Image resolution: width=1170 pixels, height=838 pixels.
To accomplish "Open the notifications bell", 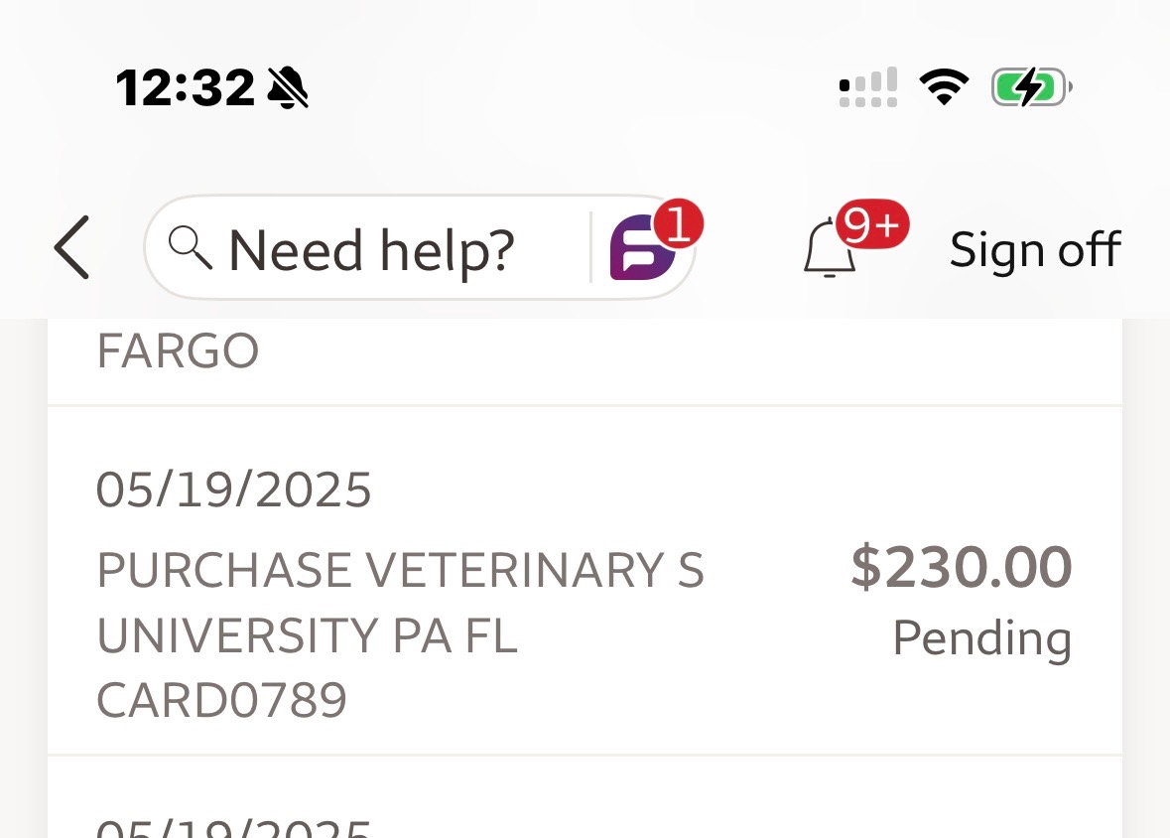I will (x=829, y=251).
